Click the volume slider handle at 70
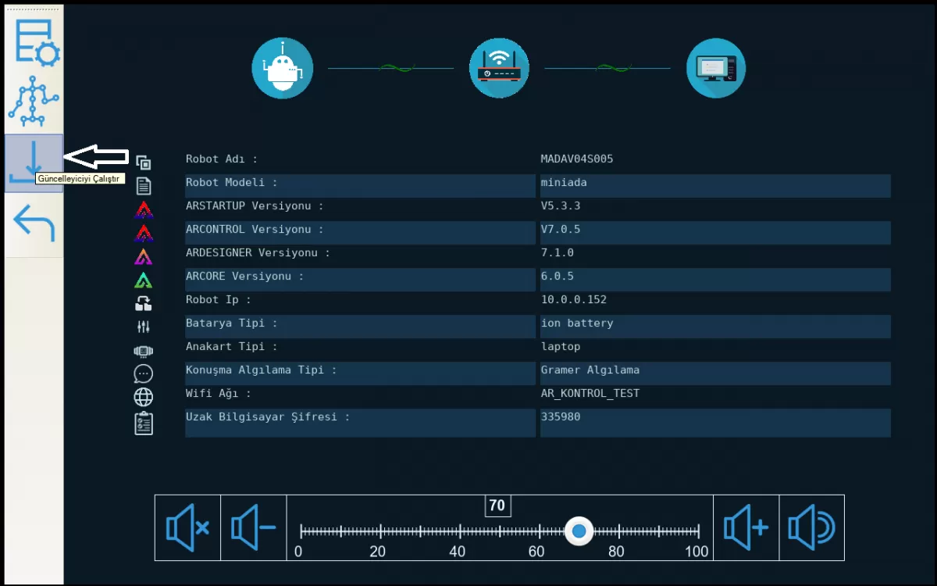The height and width of the screenshot is (586, 937). pyautogui.click(x=579, y=531)
